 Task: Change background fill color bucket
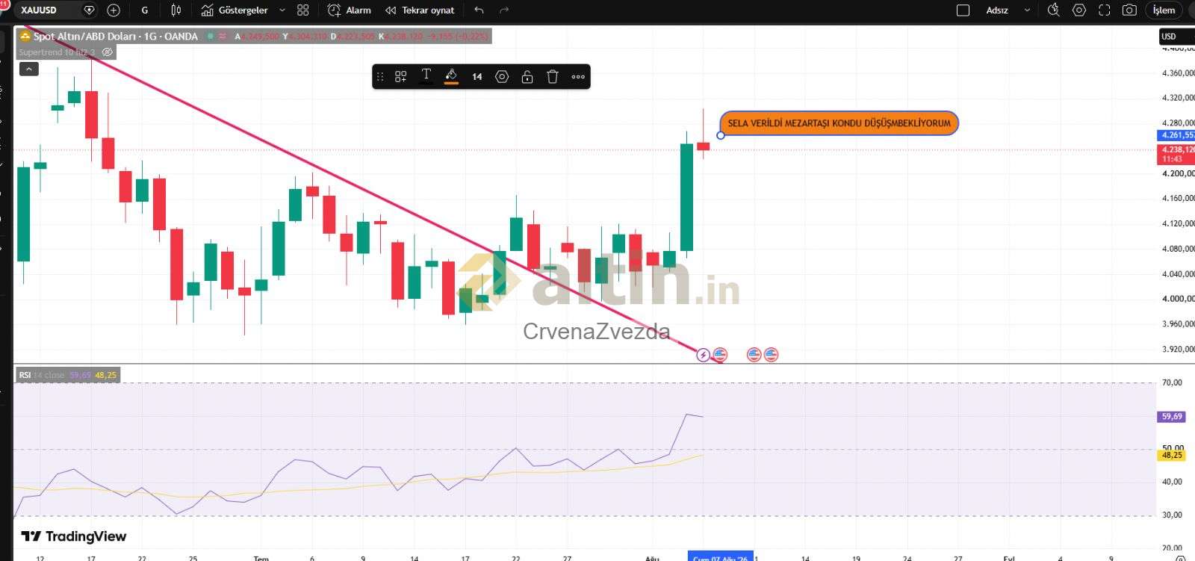451,76
